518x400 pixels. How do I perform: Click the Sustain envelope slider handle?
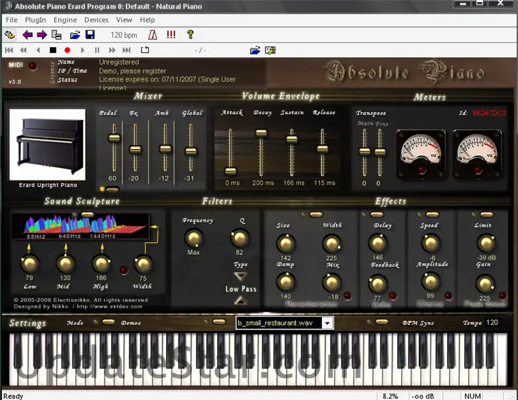pyautogui.click(x=292, y=139)
